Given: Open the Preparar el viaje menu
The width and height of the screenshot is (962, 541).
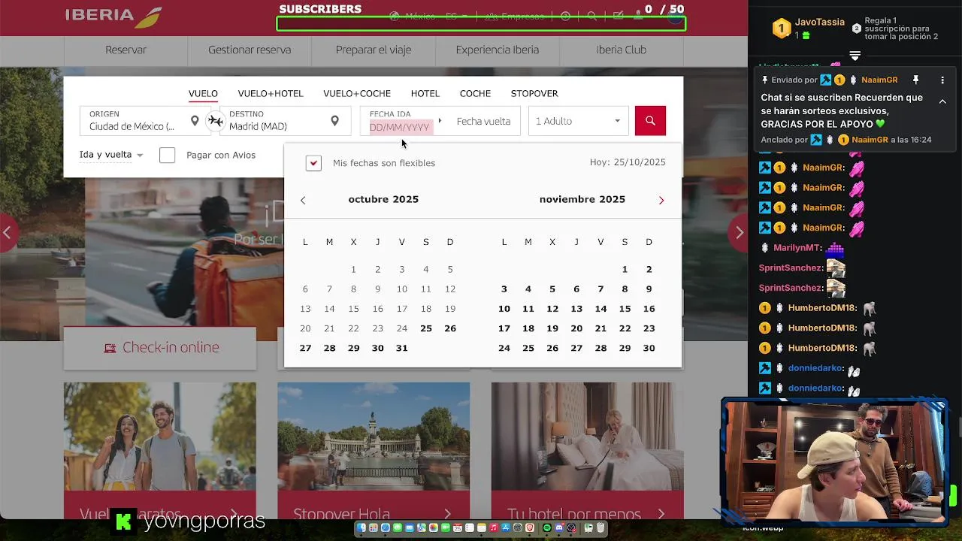Looking at the screenshot, I should point(374,50).
